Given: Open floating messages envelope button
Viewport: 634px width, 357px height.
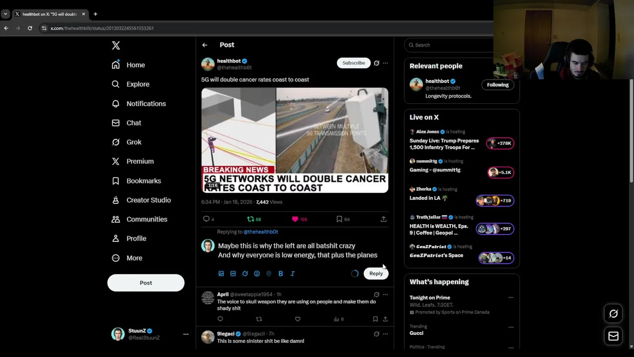Looking at the screenshot, I should (613, 336).
